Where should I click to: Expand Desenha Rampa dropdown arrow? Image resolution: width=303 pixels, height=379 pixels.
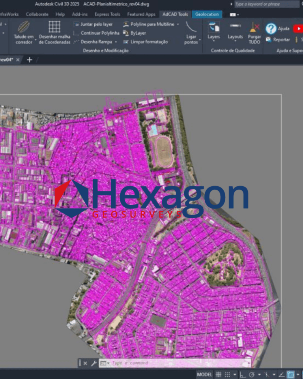click(x=116, y=42)
